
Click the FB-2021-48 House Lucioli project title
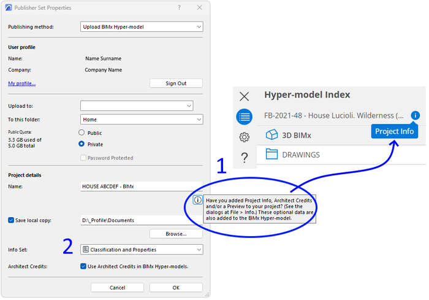tap(334, 115)
